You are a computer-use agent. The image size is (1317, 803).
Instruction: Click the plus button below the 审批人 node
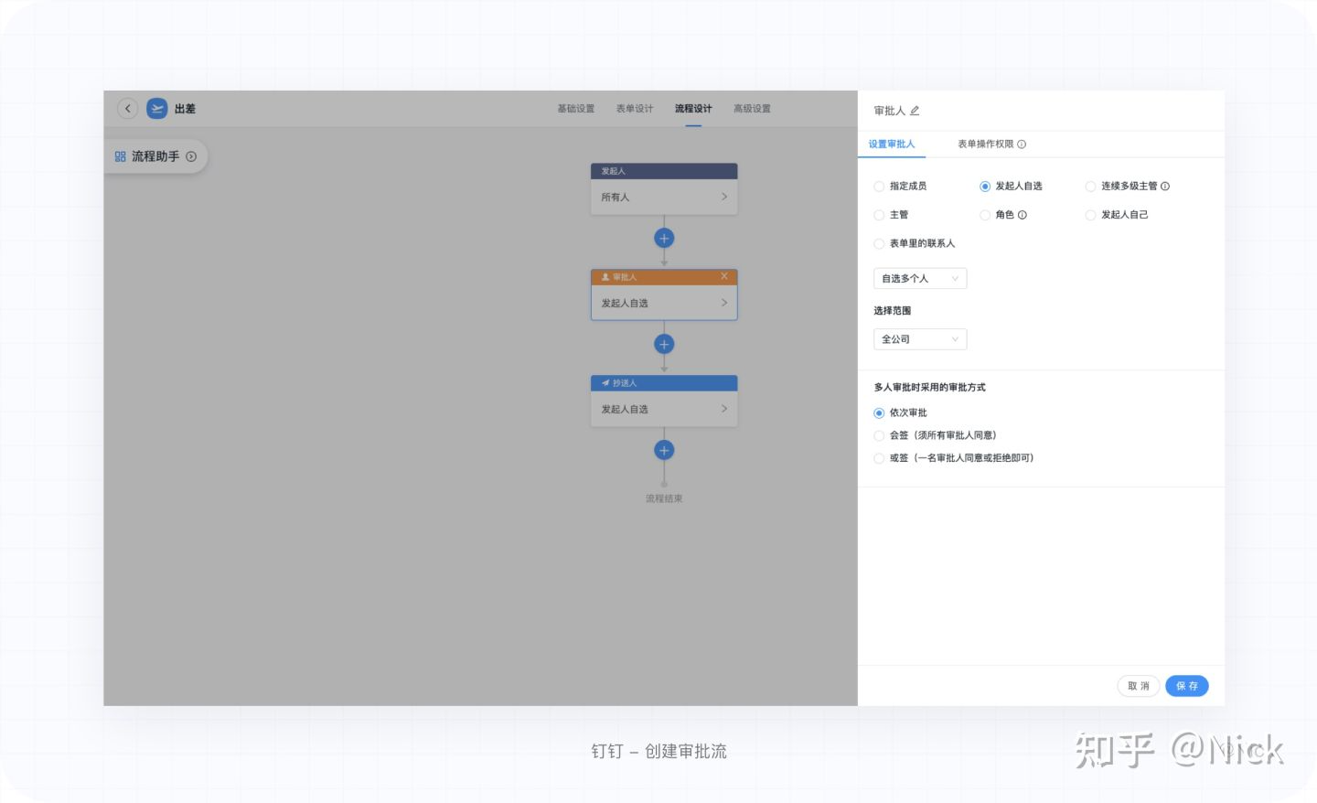(664, 344)
